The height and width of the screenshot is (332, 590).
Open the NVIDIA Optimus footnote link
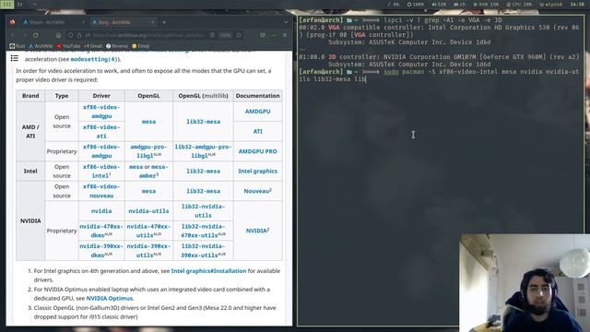tap(110, 299)
